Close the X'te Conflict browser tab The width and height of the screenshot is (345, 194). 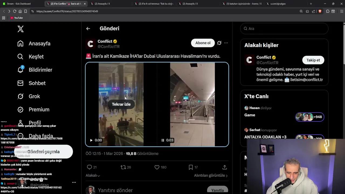point(85,4)
